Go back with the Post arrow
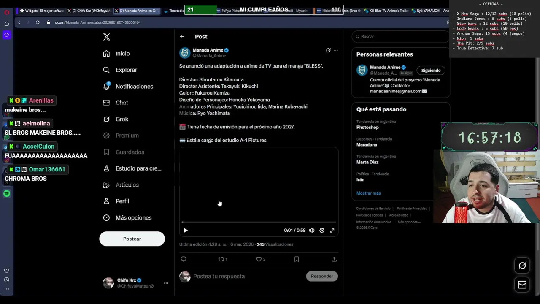Viewport: 540px width, 304px height. [x=182, y=37]
